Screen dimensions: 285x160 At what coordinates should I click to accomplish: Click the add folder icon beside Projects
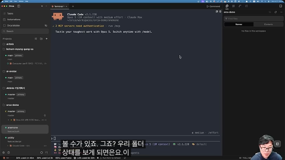pos(41,39)
